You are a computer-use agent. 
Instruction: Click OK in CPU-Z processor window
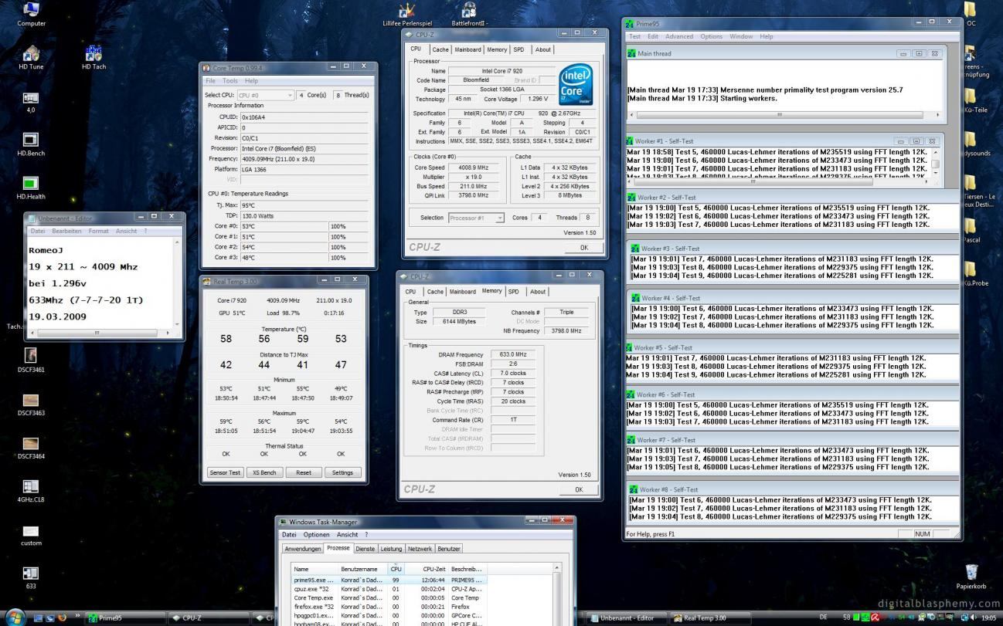[584, 248]
